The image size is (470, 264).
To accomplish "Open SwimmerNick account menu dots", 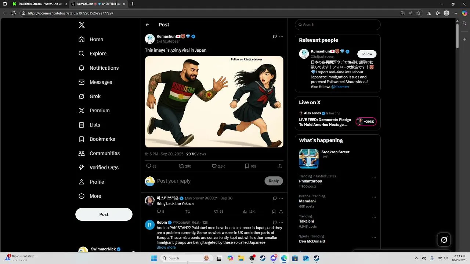I will point(133,251).
